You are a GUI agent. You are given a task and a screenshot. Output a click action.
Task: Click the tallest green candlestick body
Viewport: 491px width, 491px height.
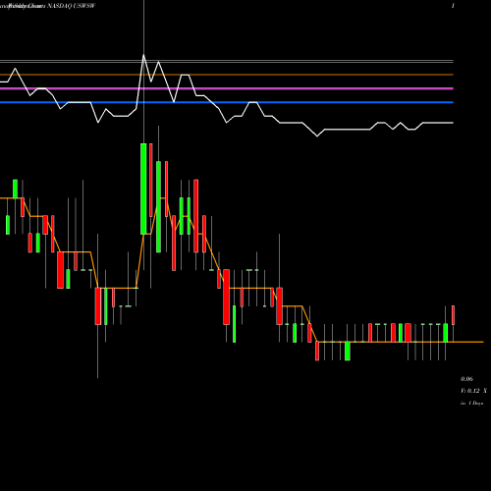click(143, 189)
